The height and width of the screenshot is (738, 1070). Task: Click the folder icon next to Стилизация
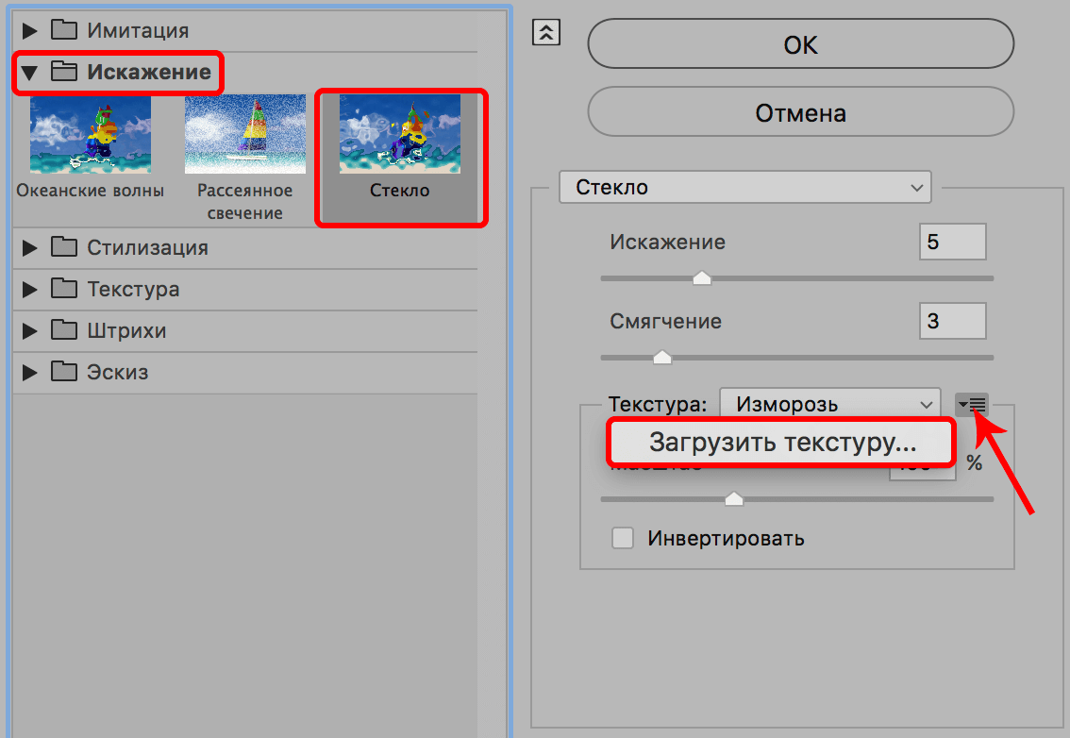coord(63,247)
